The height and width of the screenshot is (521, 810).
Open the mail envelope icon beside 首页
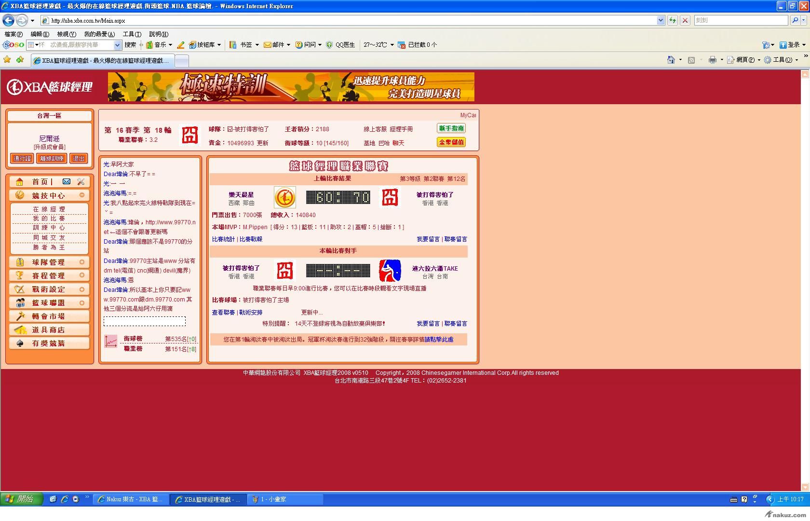pos(67,181)
